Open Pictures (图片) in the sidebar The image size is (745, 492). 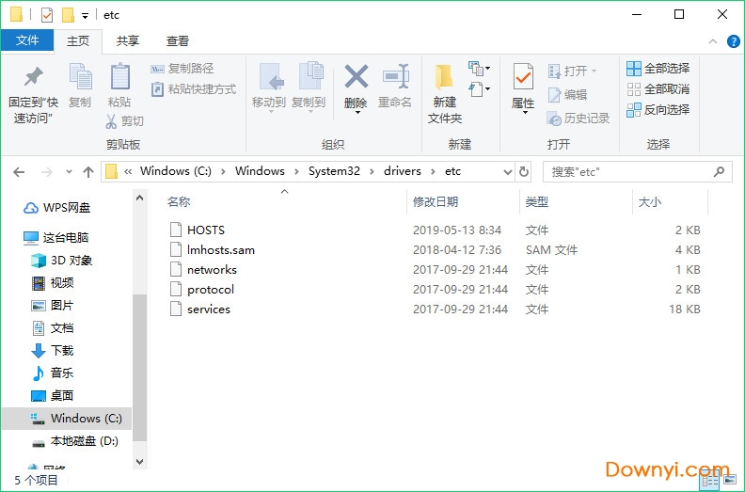pos(53,305)
